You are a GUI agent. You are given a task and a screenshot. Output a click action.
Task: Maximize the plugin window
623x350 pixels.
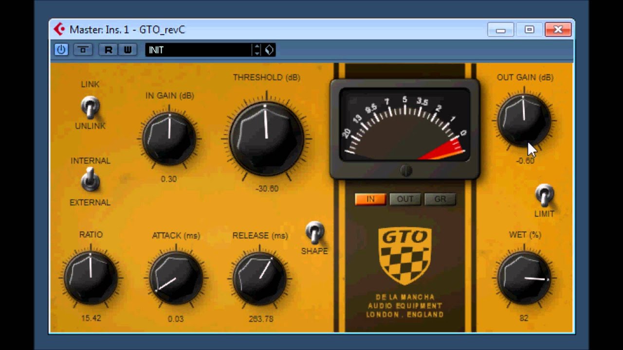point(529,30)
